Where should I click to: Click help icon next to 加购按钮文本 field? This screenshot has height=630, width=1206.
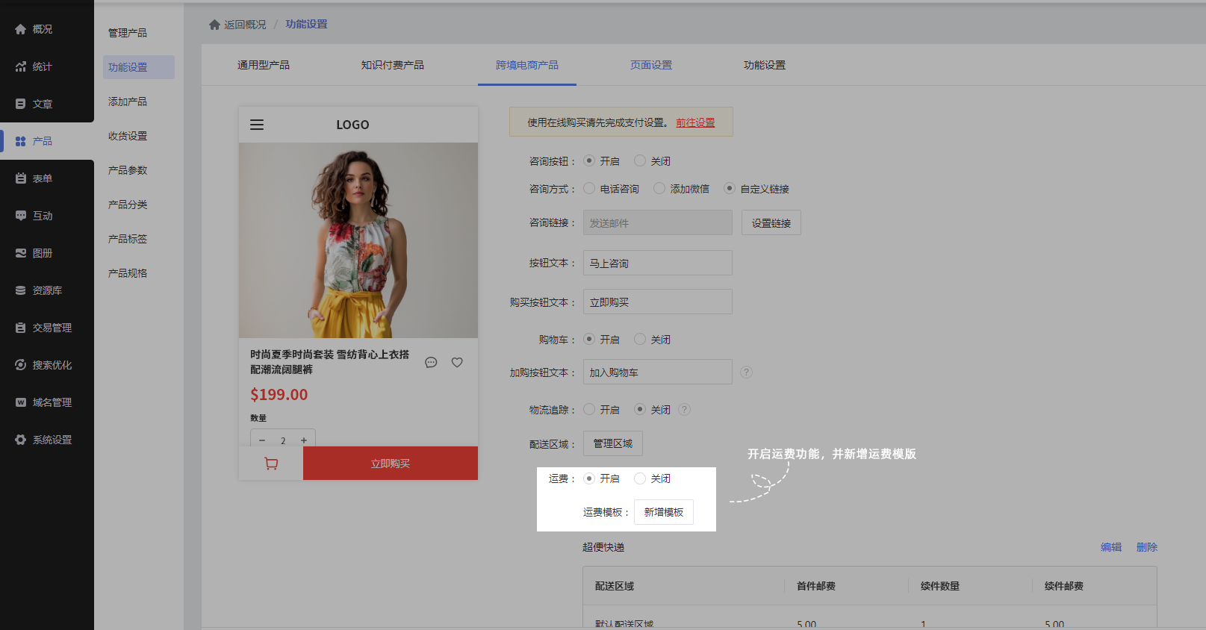click(746, 372)
